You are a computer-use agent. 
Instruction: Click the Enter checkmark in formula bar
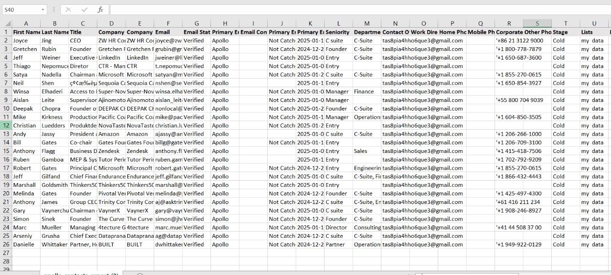[84, 10]
